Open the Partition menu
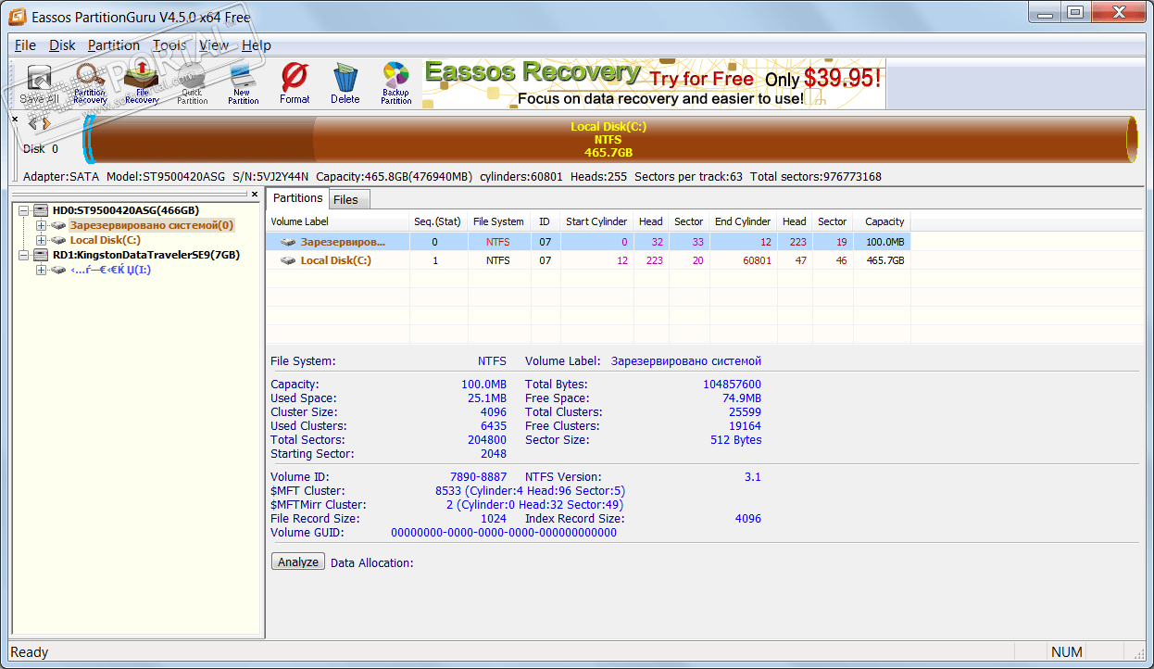 pyautogui.click(x=114, y=45)
